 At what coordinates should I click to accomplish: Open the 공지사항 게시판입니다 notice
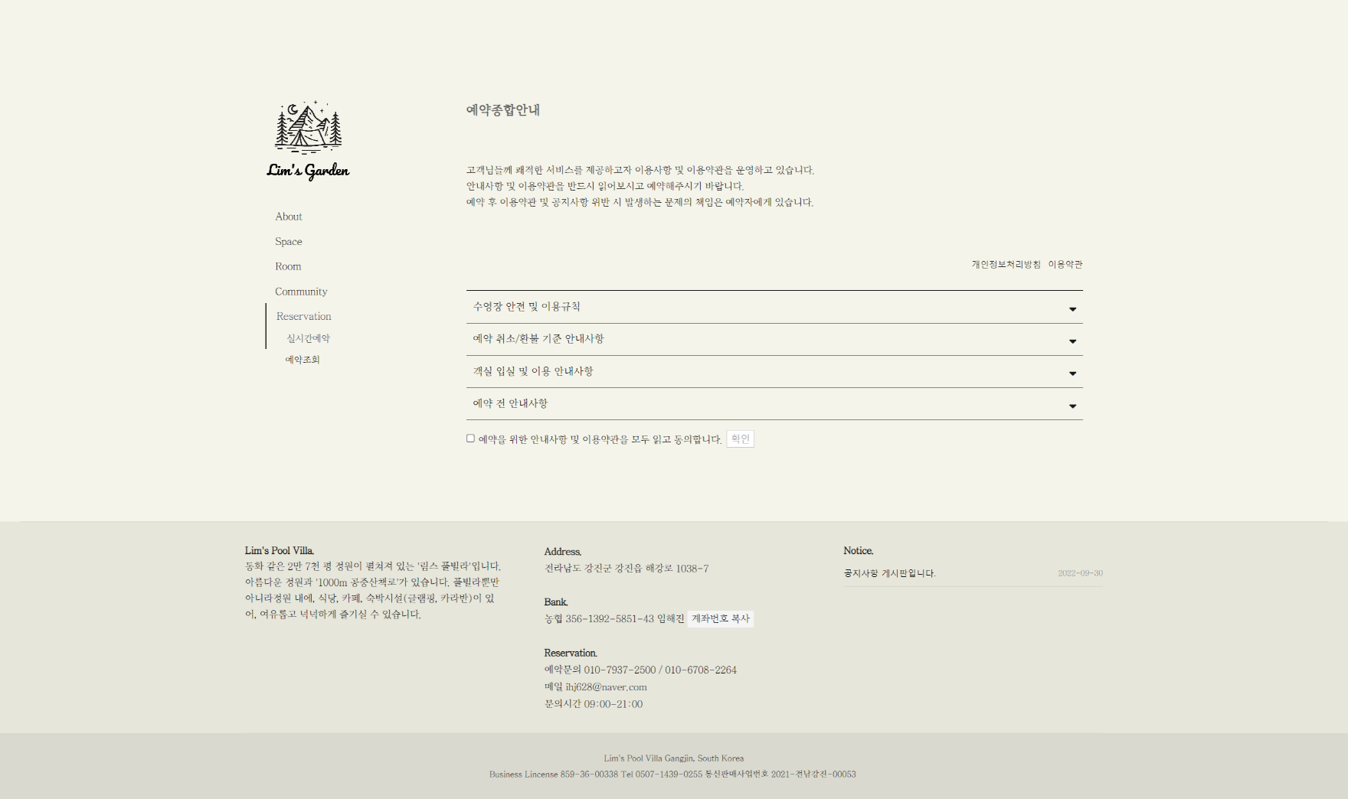coord(889,573)
